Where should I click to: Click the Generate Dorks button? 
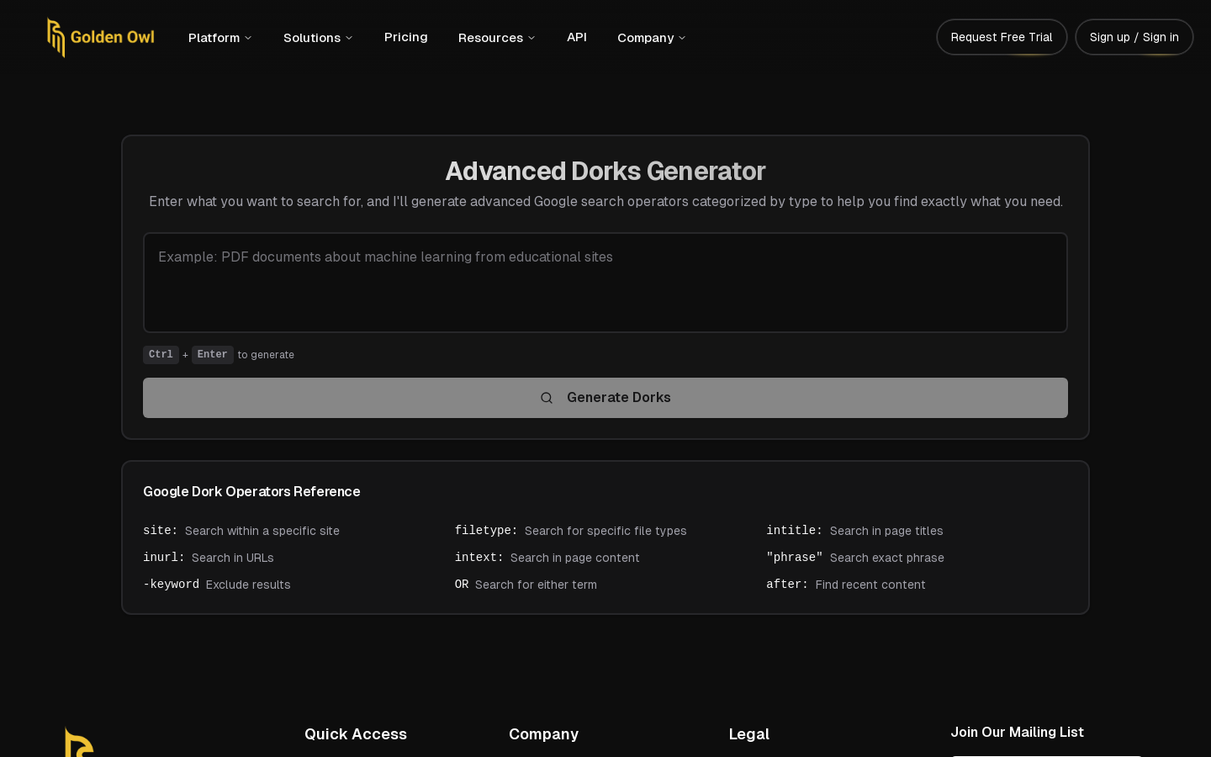tap(605, 398)
